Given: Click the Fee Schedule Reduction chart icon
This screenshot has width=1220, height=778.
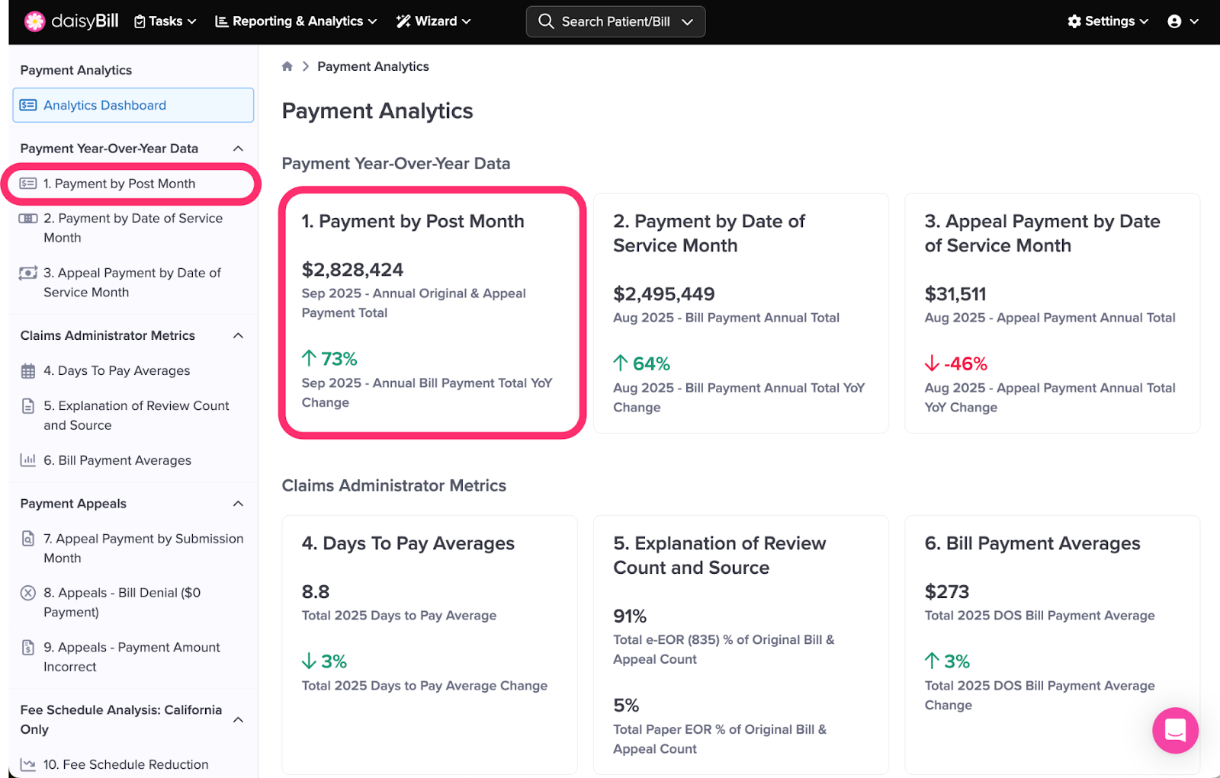Looking at the screenshot, I should pyautogui.click(x=28, y=764).
